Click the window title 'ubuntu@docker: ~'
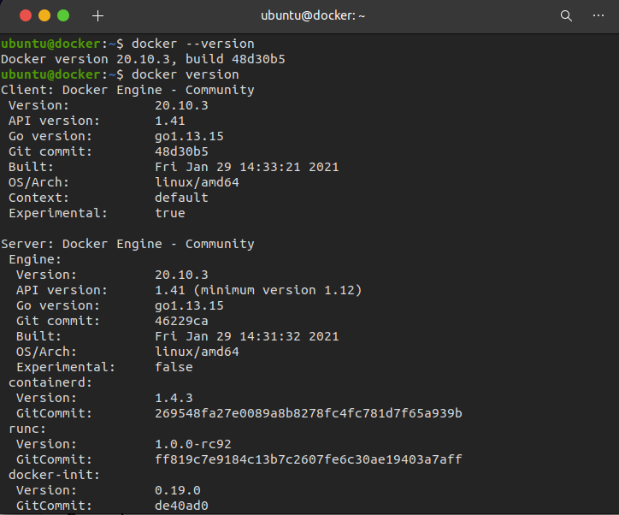Screen dimensions: 619x515 coord(313,15)
